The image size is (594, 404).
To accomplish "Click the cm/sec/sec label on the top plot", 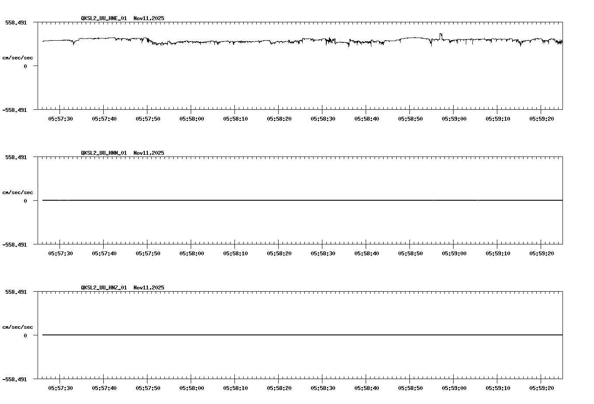I will [x=18, y=57].
